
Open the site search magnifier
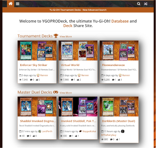pyautogui.click(x=139, y=4)
